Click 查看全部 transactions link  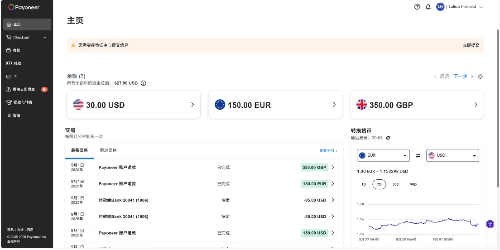(328, 150)
